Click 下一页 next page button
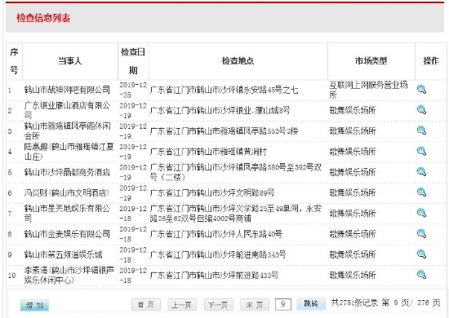449x318 pixels. 218,305
